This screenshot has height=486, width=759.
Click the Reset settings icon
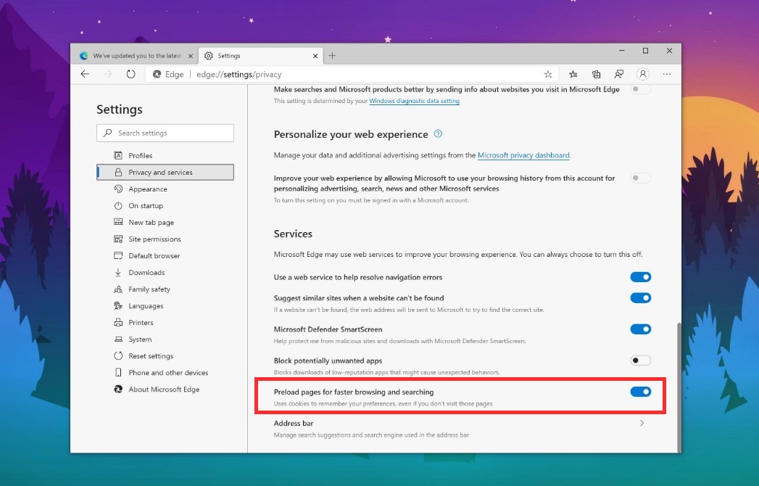(x=118, y=355)
